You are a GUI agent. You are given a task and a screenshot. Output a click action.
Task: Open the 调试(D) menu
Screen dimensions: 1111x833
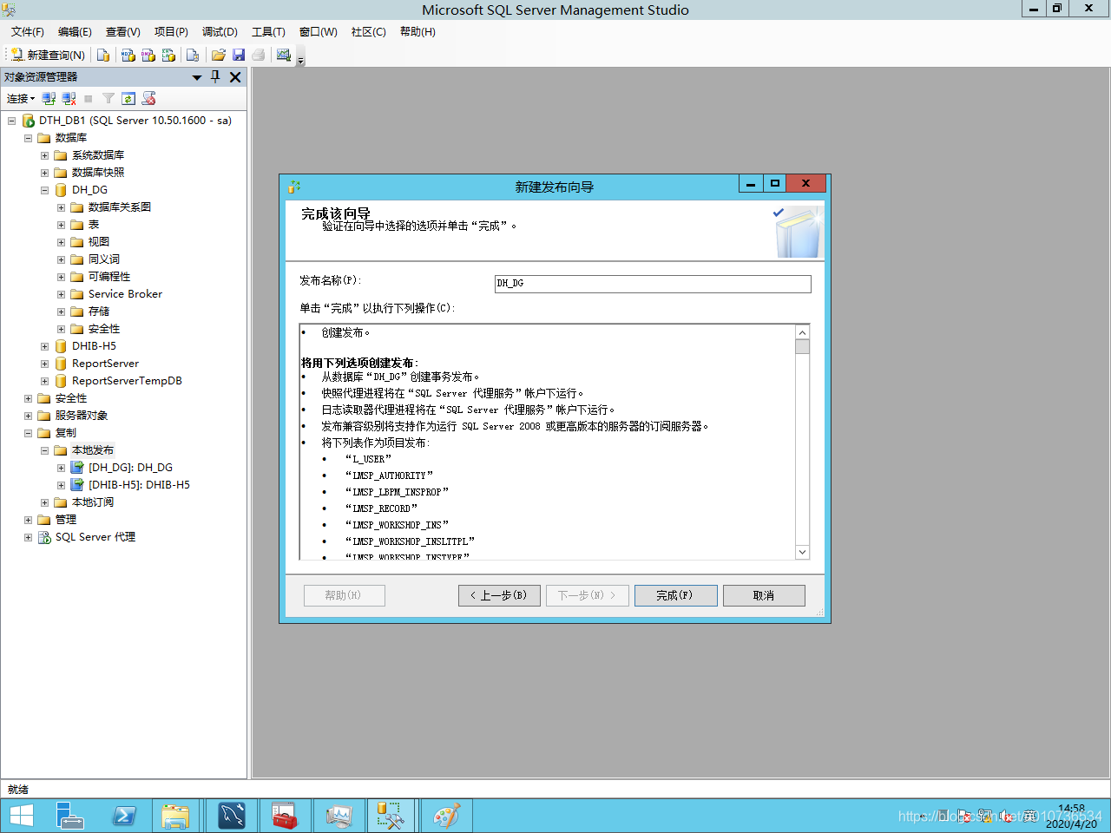(220, 32)
